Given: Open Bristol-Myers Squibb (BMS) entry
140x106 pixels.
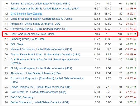Looking at the screenshot, I should point(45,9).
